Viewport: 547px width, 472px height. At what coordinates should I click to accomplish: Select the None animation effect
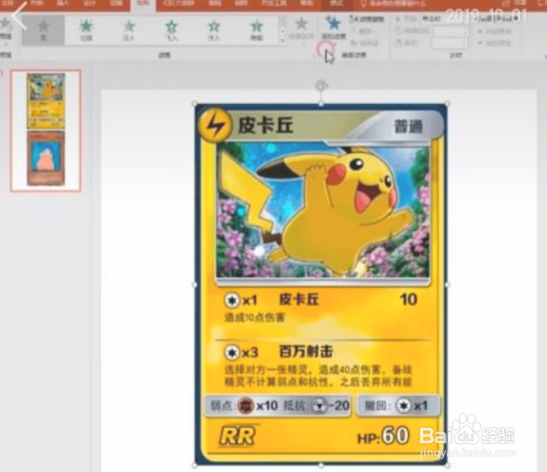(43, 30)
